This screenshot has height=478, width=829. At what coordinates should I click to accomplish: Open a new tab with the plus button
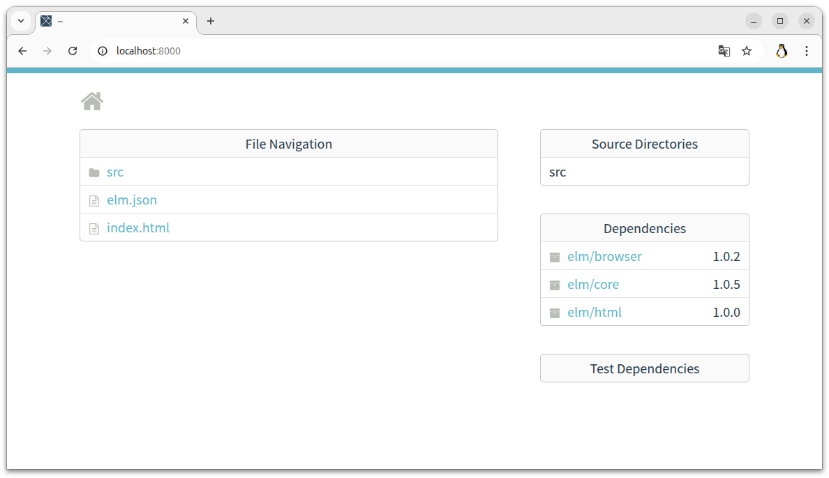[x=211, y=21]
